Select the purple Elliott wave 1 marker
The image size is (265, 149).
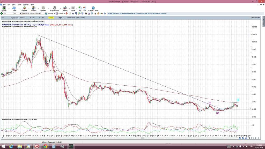pyautogui.click(x=210, y=103)
